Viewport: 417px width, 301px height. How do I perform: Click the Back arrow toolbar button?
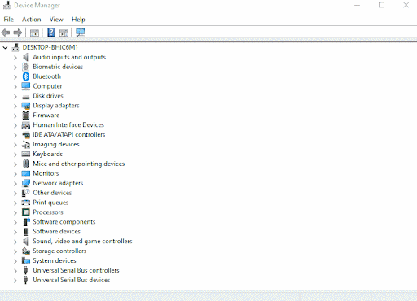pyautogui.click(x=6, y=33)
